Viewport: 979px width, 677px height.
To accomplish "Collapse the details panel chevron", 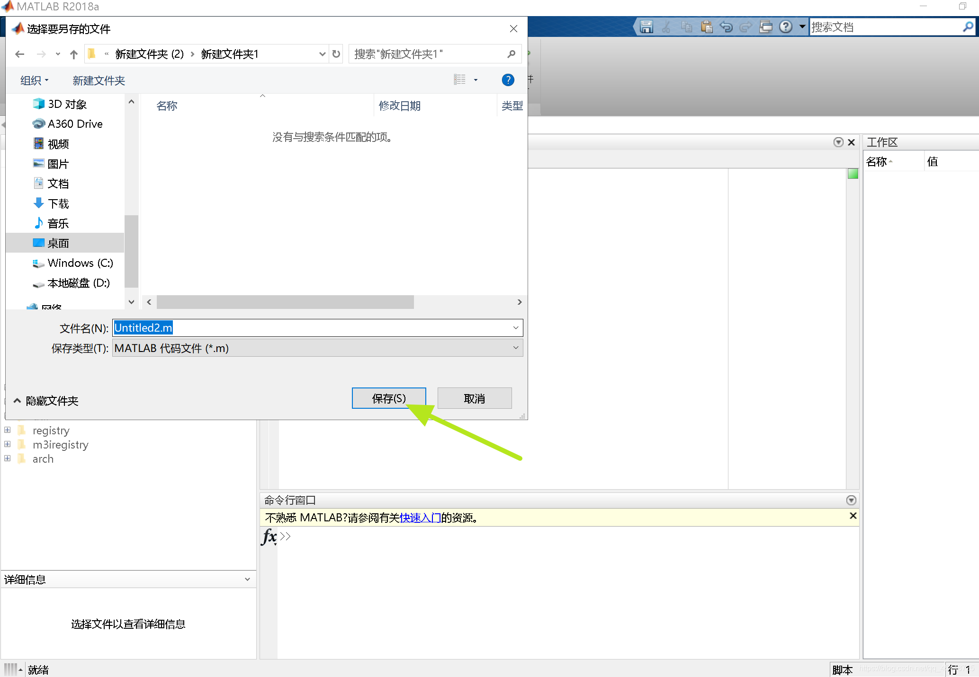I will click(247, 580).
